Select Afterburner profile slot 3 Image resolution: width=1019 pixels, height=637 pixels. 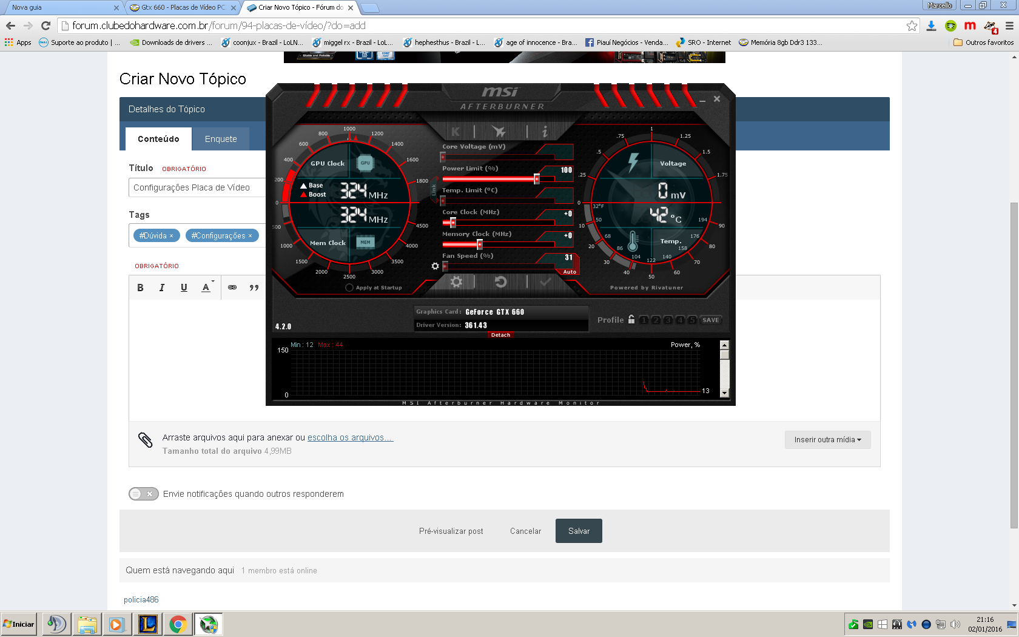(668, 320)
